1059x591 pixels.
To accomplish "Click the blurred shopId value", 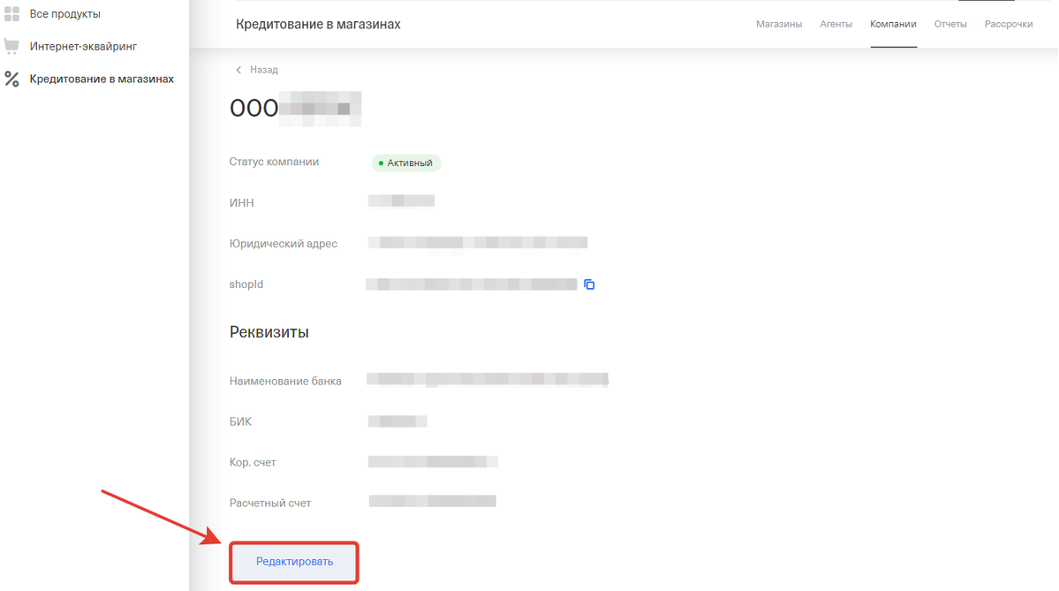I will click(471, 284).
